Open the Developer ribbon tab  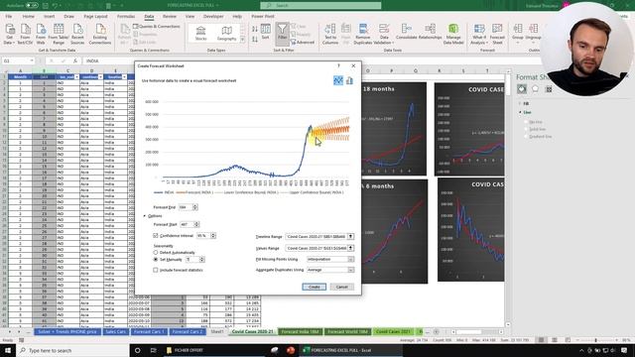click(x=213, y=16)
